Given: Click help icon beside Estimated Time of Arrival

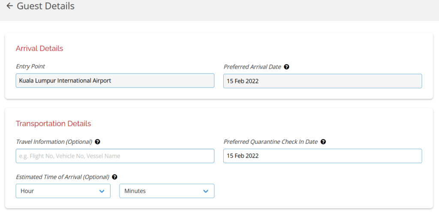Looking at the screenshot, I should pyautogui.click(x=114, y=177).
